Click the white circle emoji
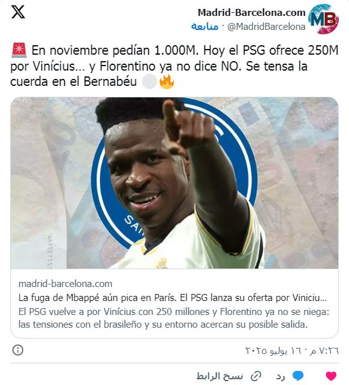The height and width of the screenshot is (385, 349). tap(150, 81)
